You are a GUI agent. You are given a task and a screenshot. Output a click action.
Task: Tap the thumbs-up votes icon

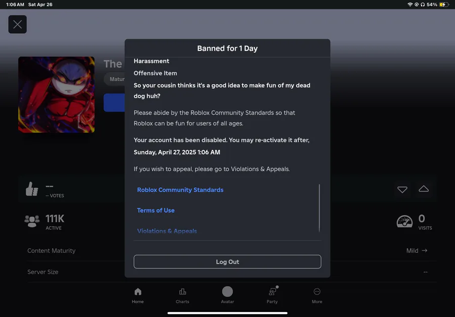coord(32,189)
